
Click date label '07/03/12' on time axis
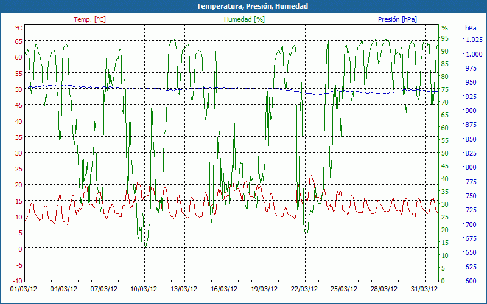[x=104, y=289]
